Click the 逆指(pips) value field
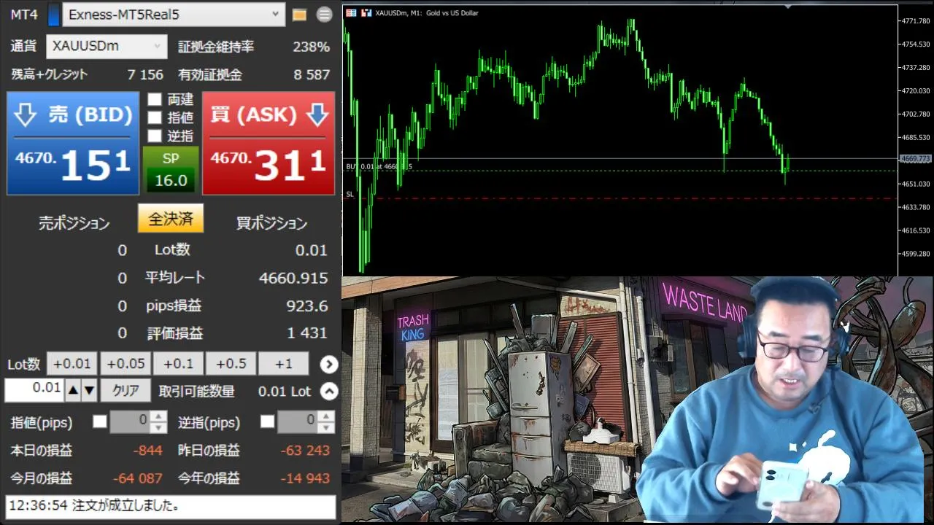The width and height of the screenshot is (934, 525). [x=298, y=421]
